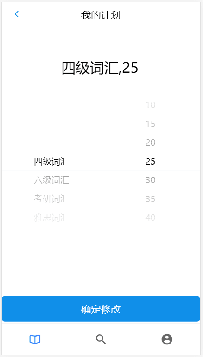Pick 15 in the number column
The width and height of the screenshot is (203, 357).
[151, 124]
